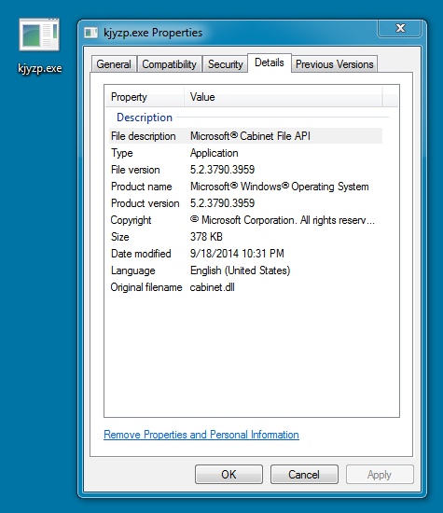This screenshot has height=513, width=443.
Task: Select the Product version property label
Action: (145, 203)
